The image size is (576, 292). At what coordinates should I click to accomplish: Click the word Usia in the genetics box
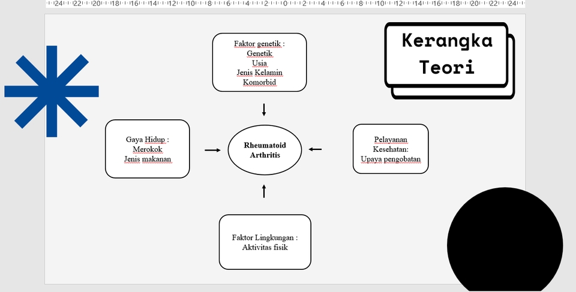click(x=259, y=63)
